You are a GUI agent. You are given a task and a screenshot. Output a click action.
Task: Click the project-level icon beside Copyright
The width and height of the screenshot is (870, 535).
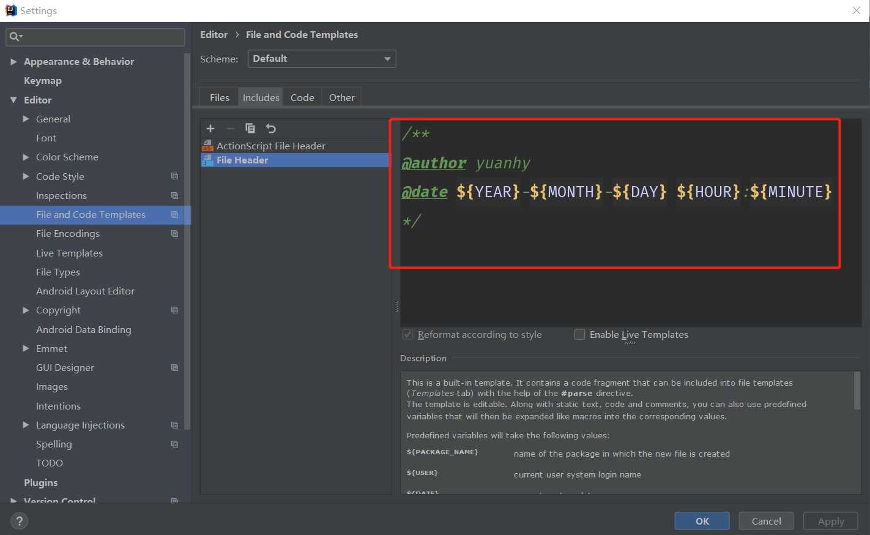[x=175, y=310]
